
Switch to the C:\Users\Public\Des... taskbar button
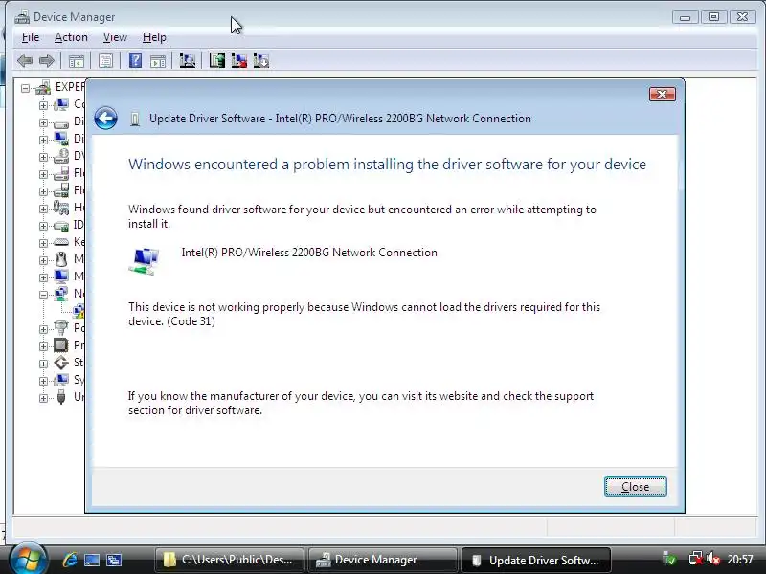coord(229,560)
